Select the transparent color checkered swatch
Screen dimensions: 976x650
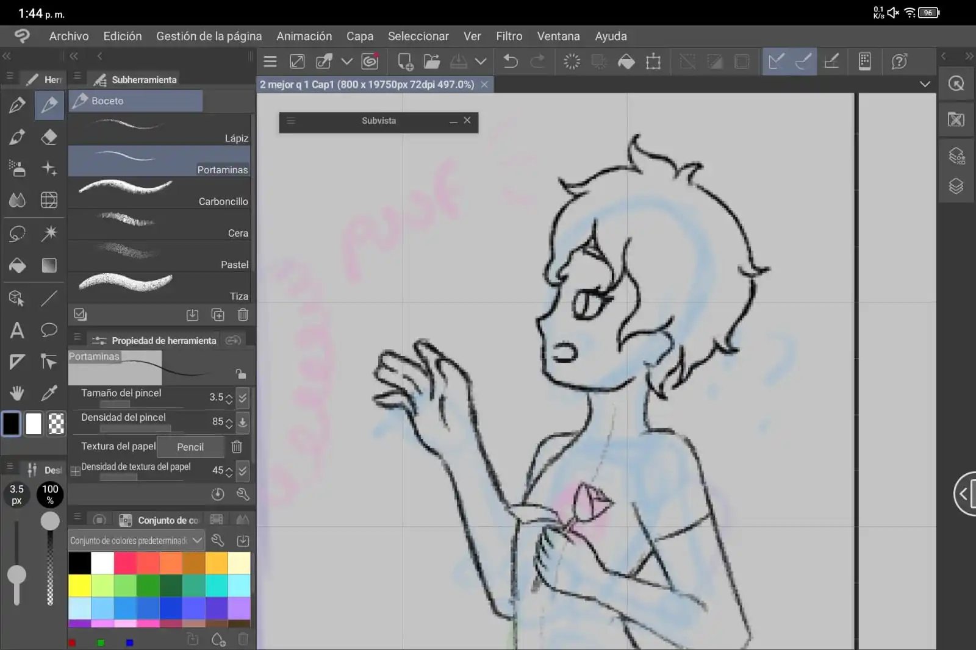click(x=56, y=424)
